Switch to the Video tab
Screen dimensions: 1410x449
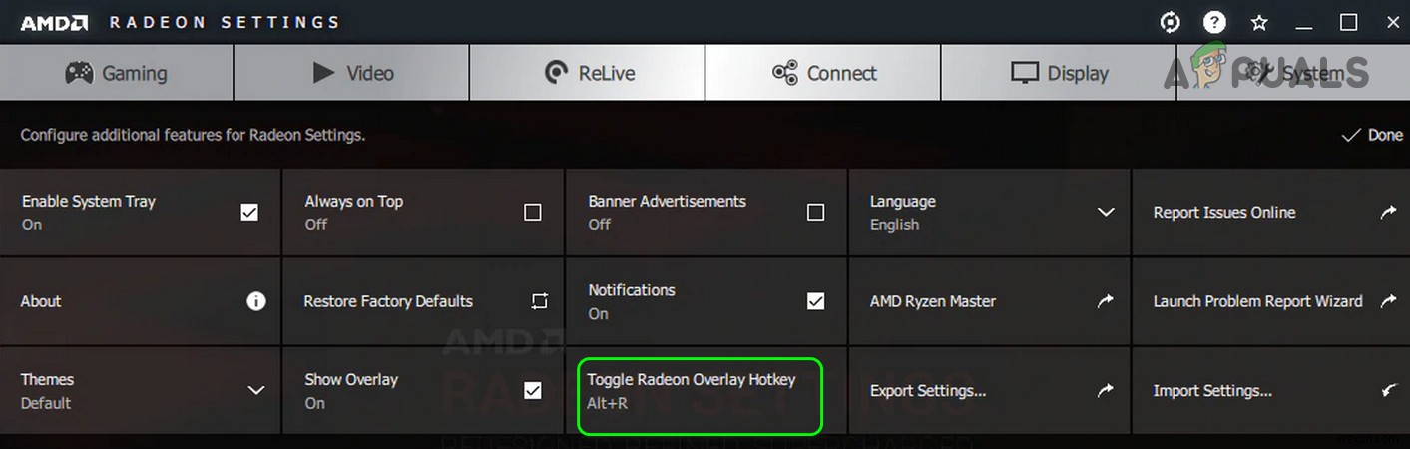pos(352,73)
